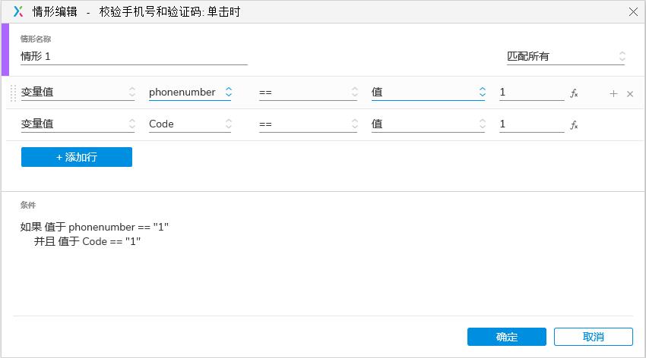Click condition text 如果 值于 phonenumber == "1"
Viewport: 646px width, 358px height.
(94, 227)
